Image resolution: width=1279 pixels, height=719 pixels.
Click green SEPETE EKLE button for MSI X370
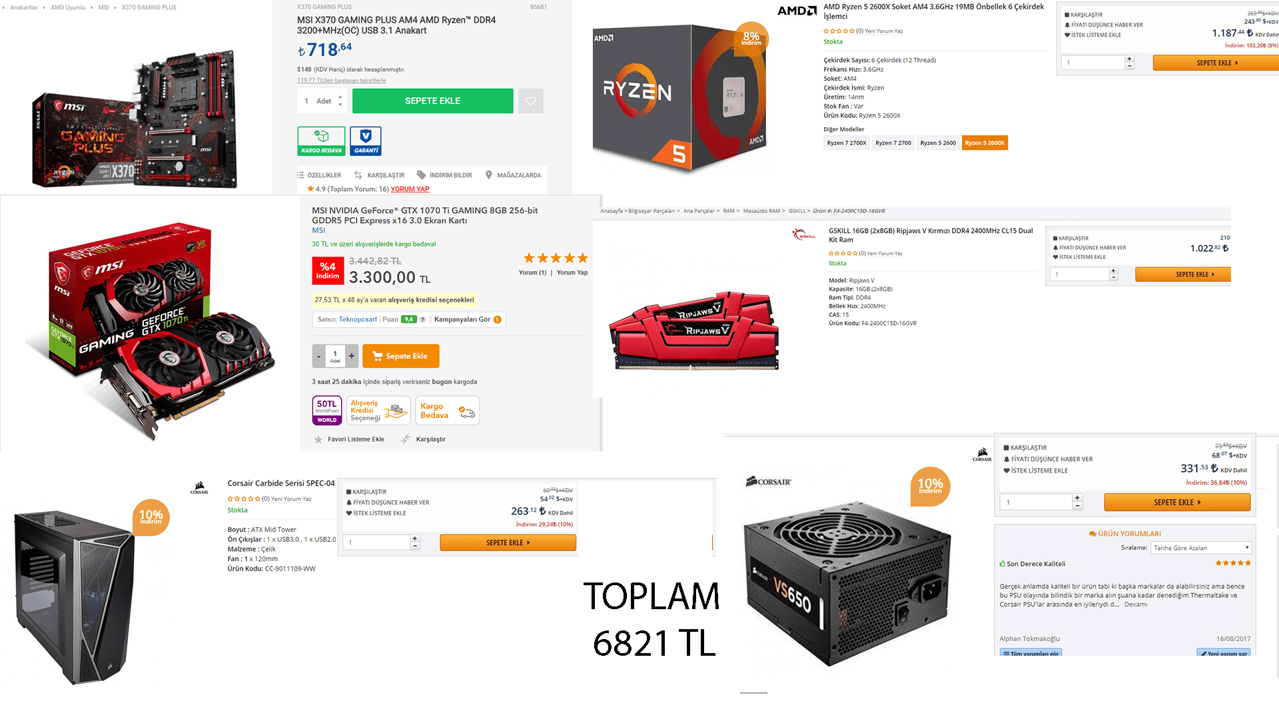tap(432, 101)
